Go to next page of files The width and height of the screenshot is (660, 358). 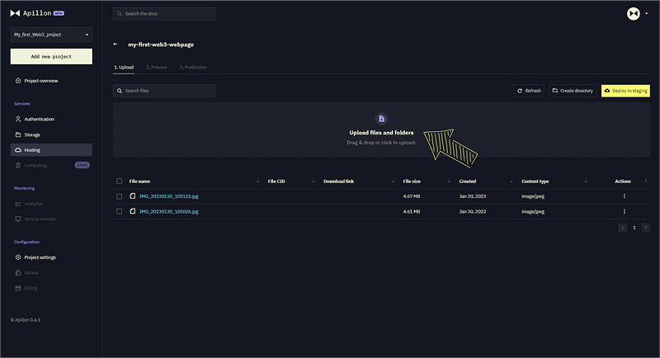click(646, 228)
